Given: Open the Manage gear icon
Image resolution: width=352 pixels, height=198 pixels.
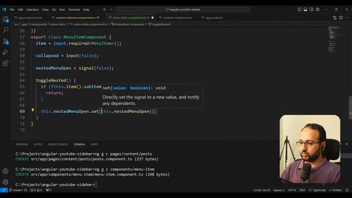Looking at the screenshot, I should tap(5, 182).
